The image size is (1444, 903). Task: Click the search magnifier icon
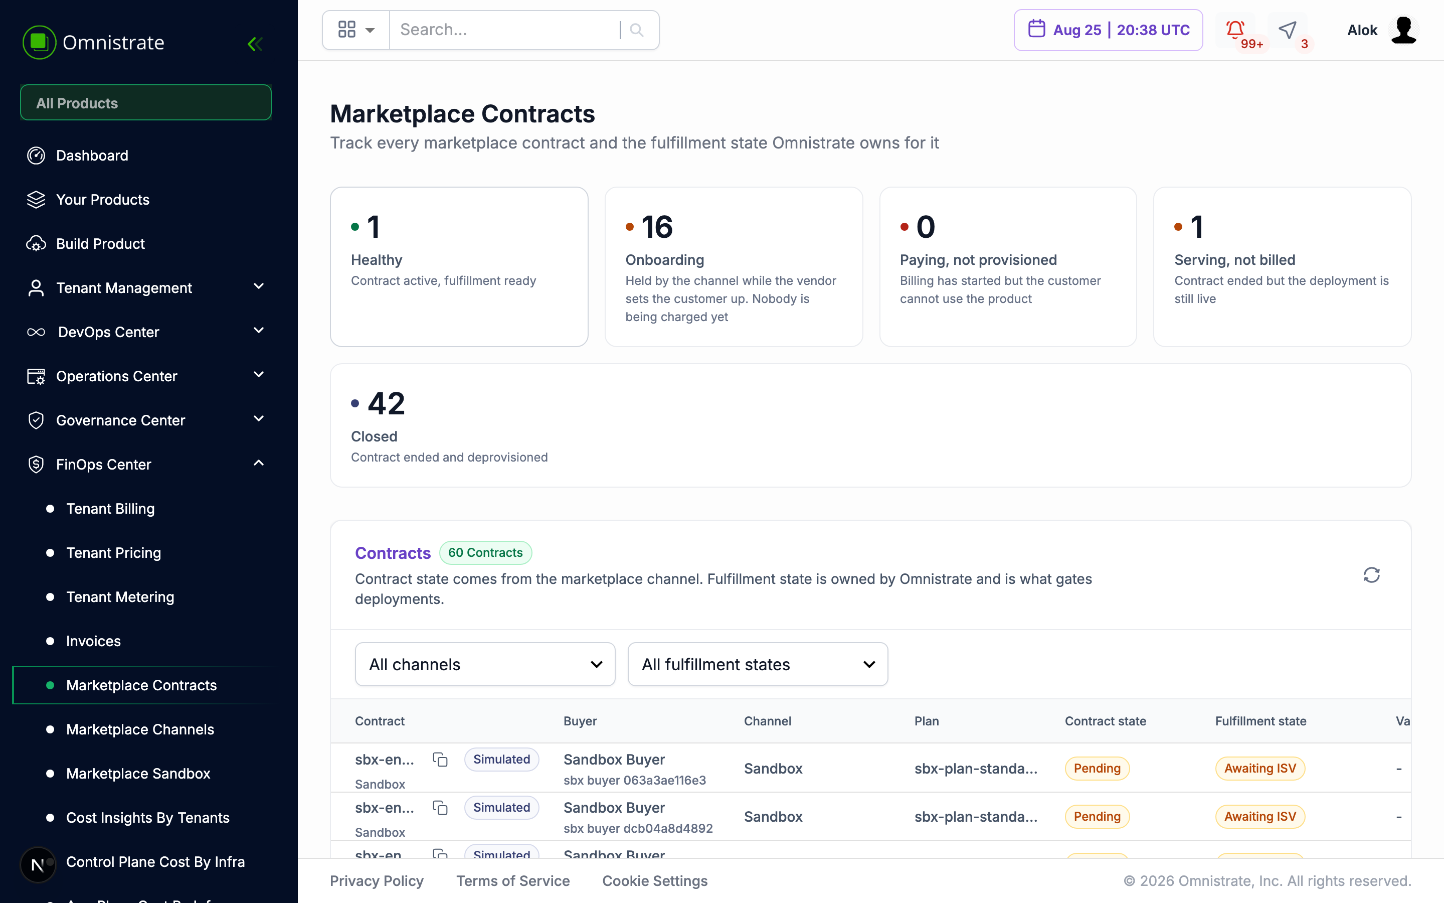(x=637, y=30)
